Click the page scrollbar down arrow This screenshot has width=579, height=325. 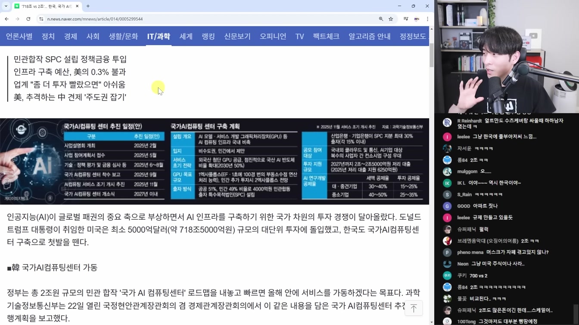432,322
